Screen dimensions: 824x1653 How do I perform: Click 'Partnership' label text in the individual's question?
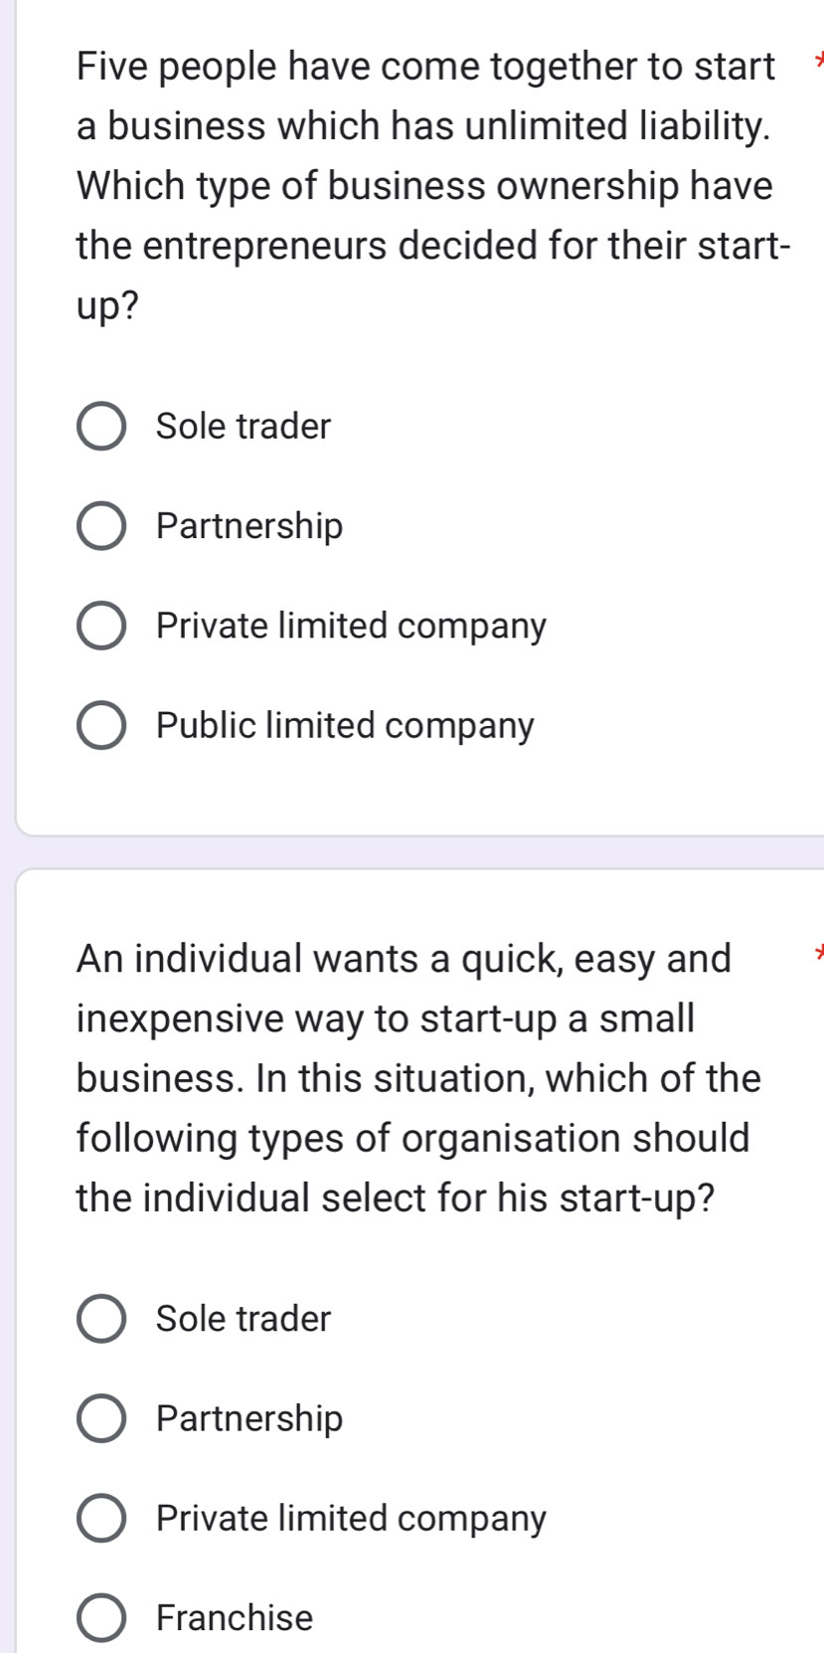click(249, 1418)
